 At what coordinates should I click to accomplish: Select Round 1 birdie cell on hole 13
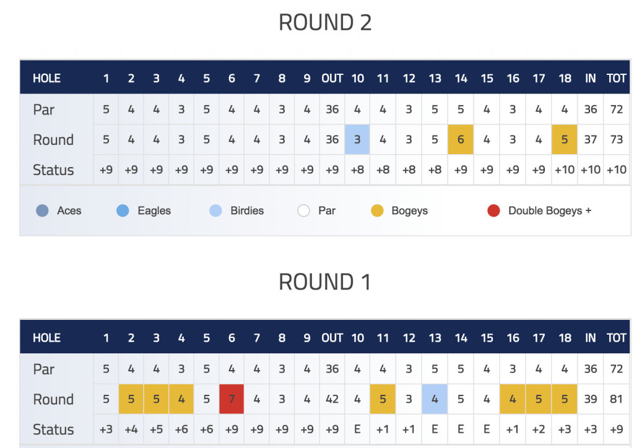pos(435,399)
